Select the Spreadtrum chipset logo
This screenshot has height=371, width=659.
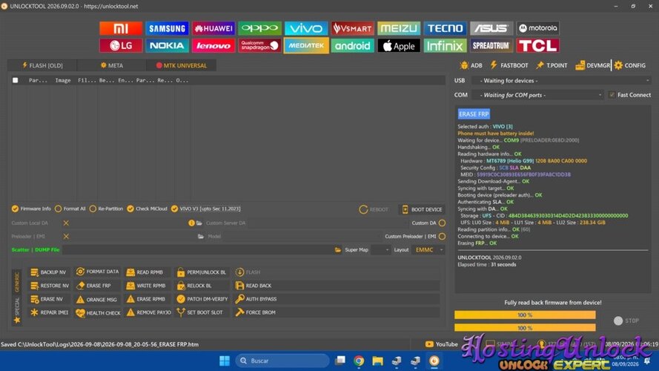tap(491, 45)
